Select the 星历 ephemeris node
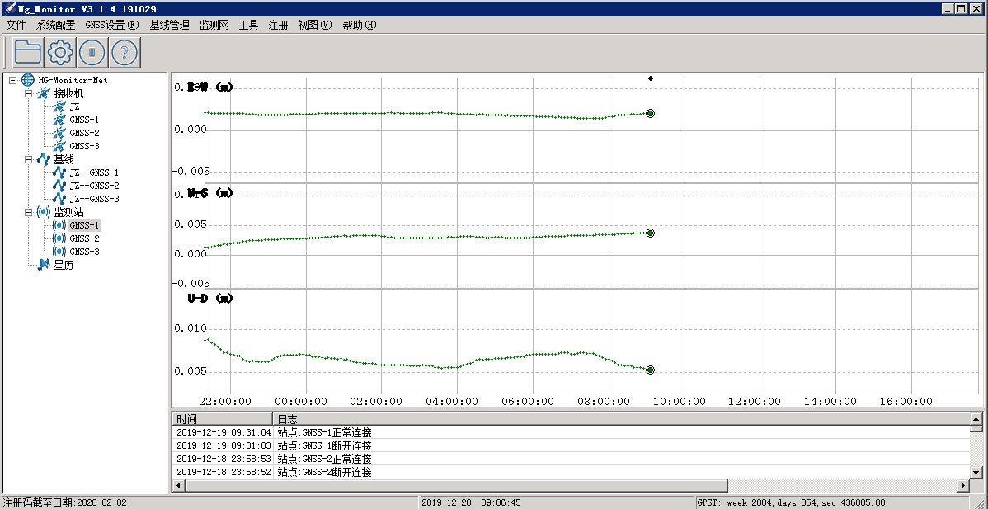Viewport: 988px width, 509px height. [64, 265]
